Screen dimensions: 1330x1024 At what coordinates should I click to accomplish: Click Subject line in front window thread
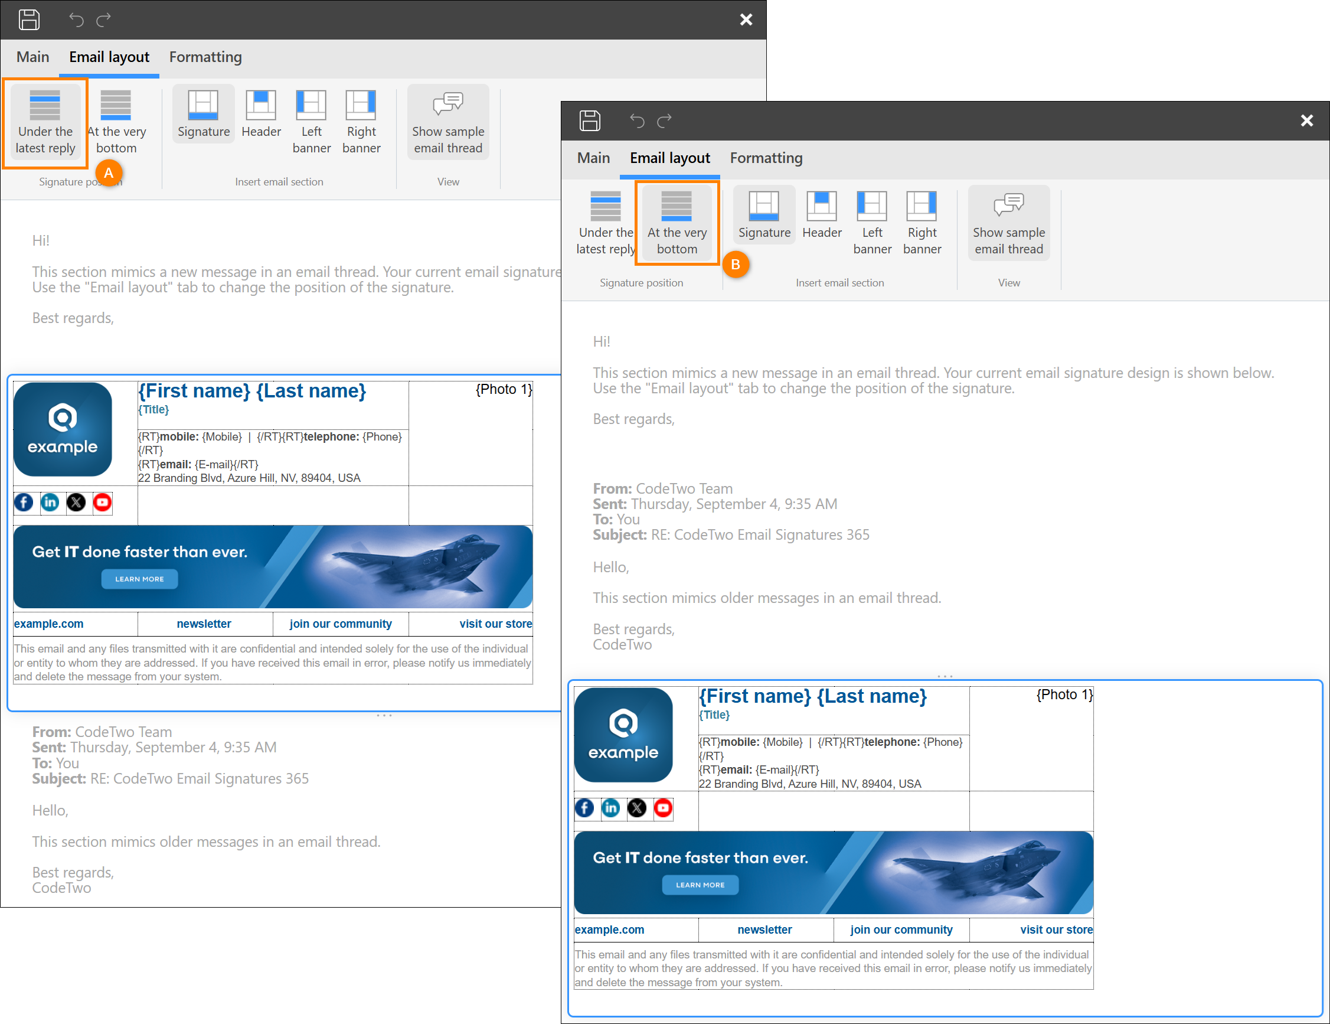(731, 535)
